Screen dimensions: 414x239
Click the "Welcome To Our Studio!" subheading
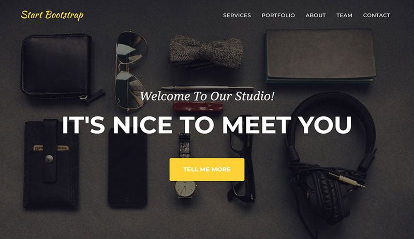tap(207, 96)
